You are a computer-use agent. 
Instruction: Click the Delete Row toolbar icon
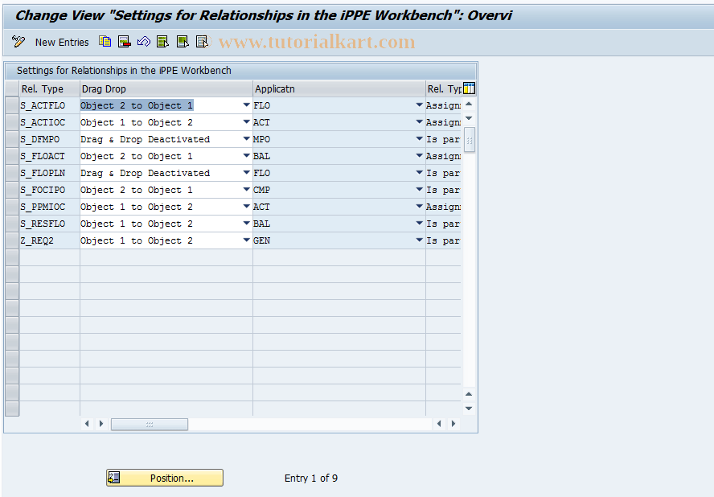tap(125, 42)
